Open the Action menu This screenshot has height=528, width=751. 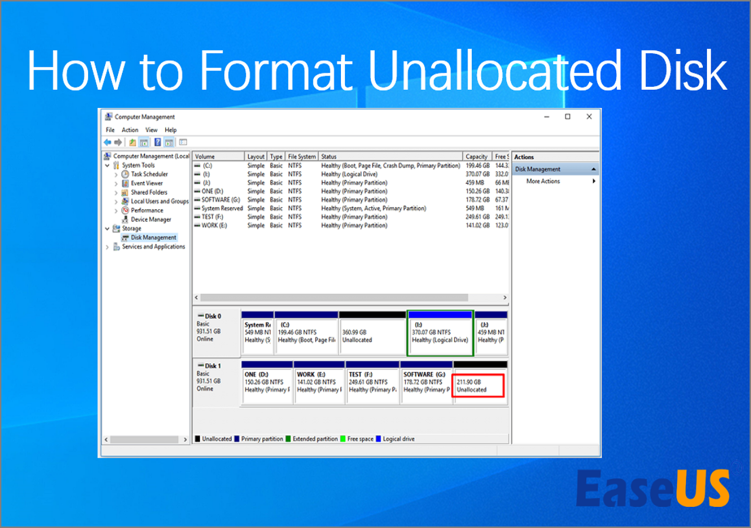pos(130,130)
